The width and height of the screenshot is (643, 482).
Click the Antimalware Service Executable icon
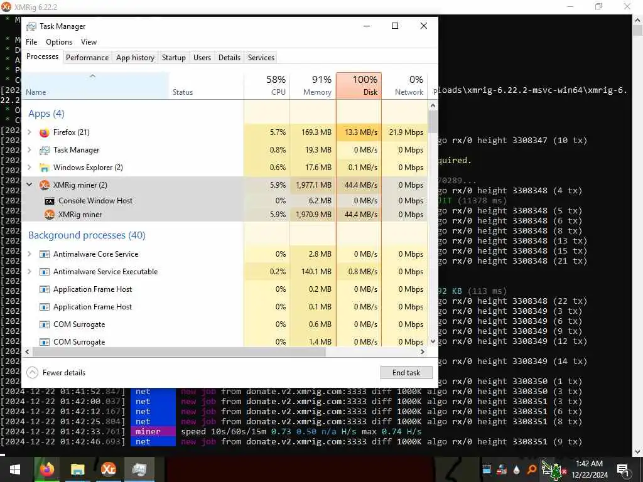tap(45, 272)
